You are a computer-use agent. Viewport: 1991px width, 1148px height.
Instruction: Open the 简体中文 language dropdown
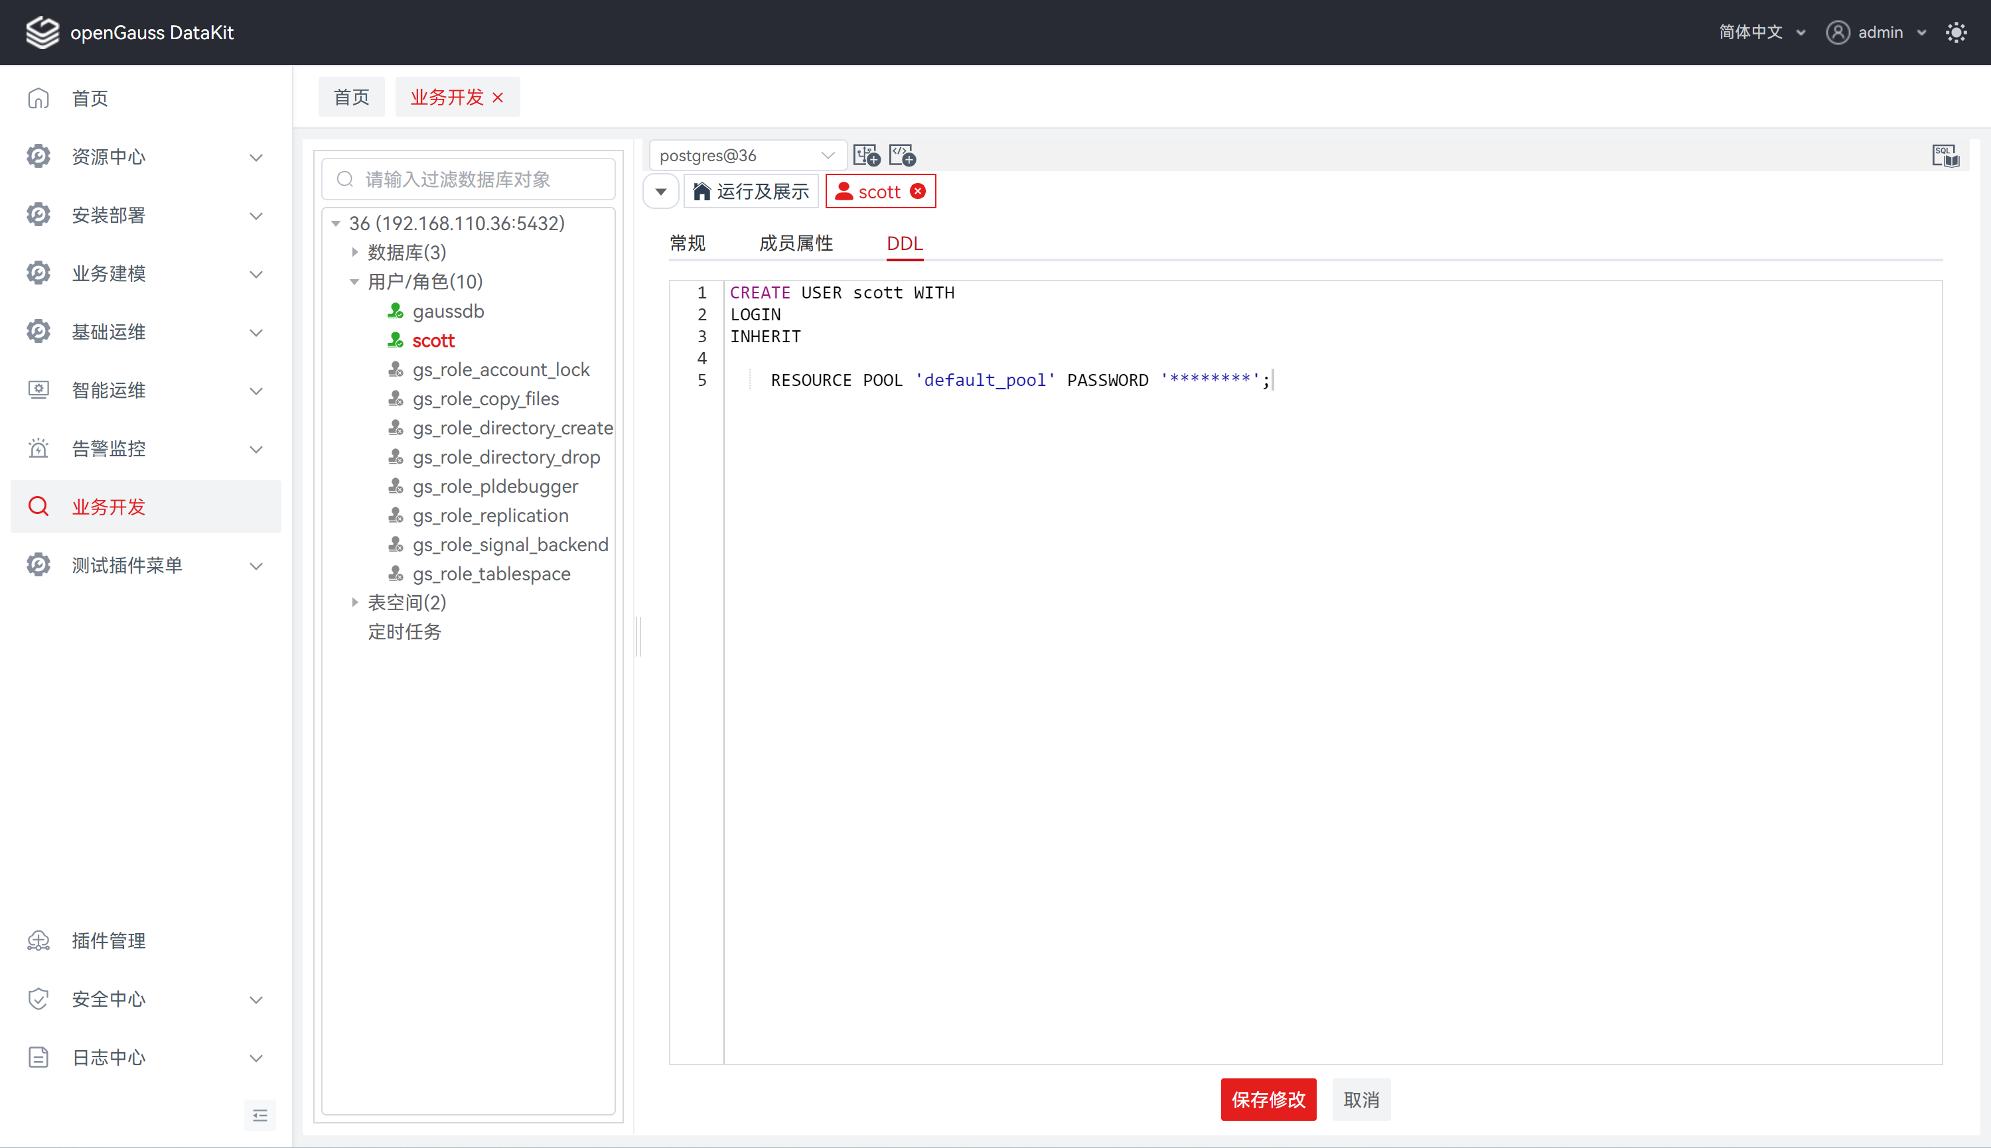[x=1761, y=32]
